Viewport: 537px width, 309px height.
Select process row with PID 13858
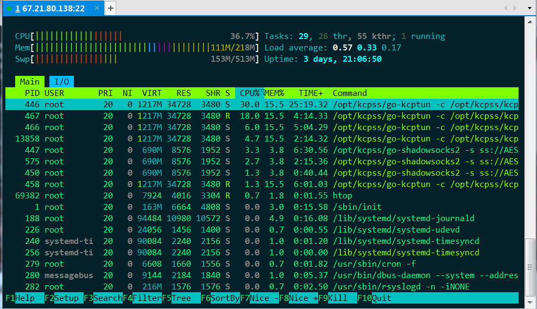[262, 139]
